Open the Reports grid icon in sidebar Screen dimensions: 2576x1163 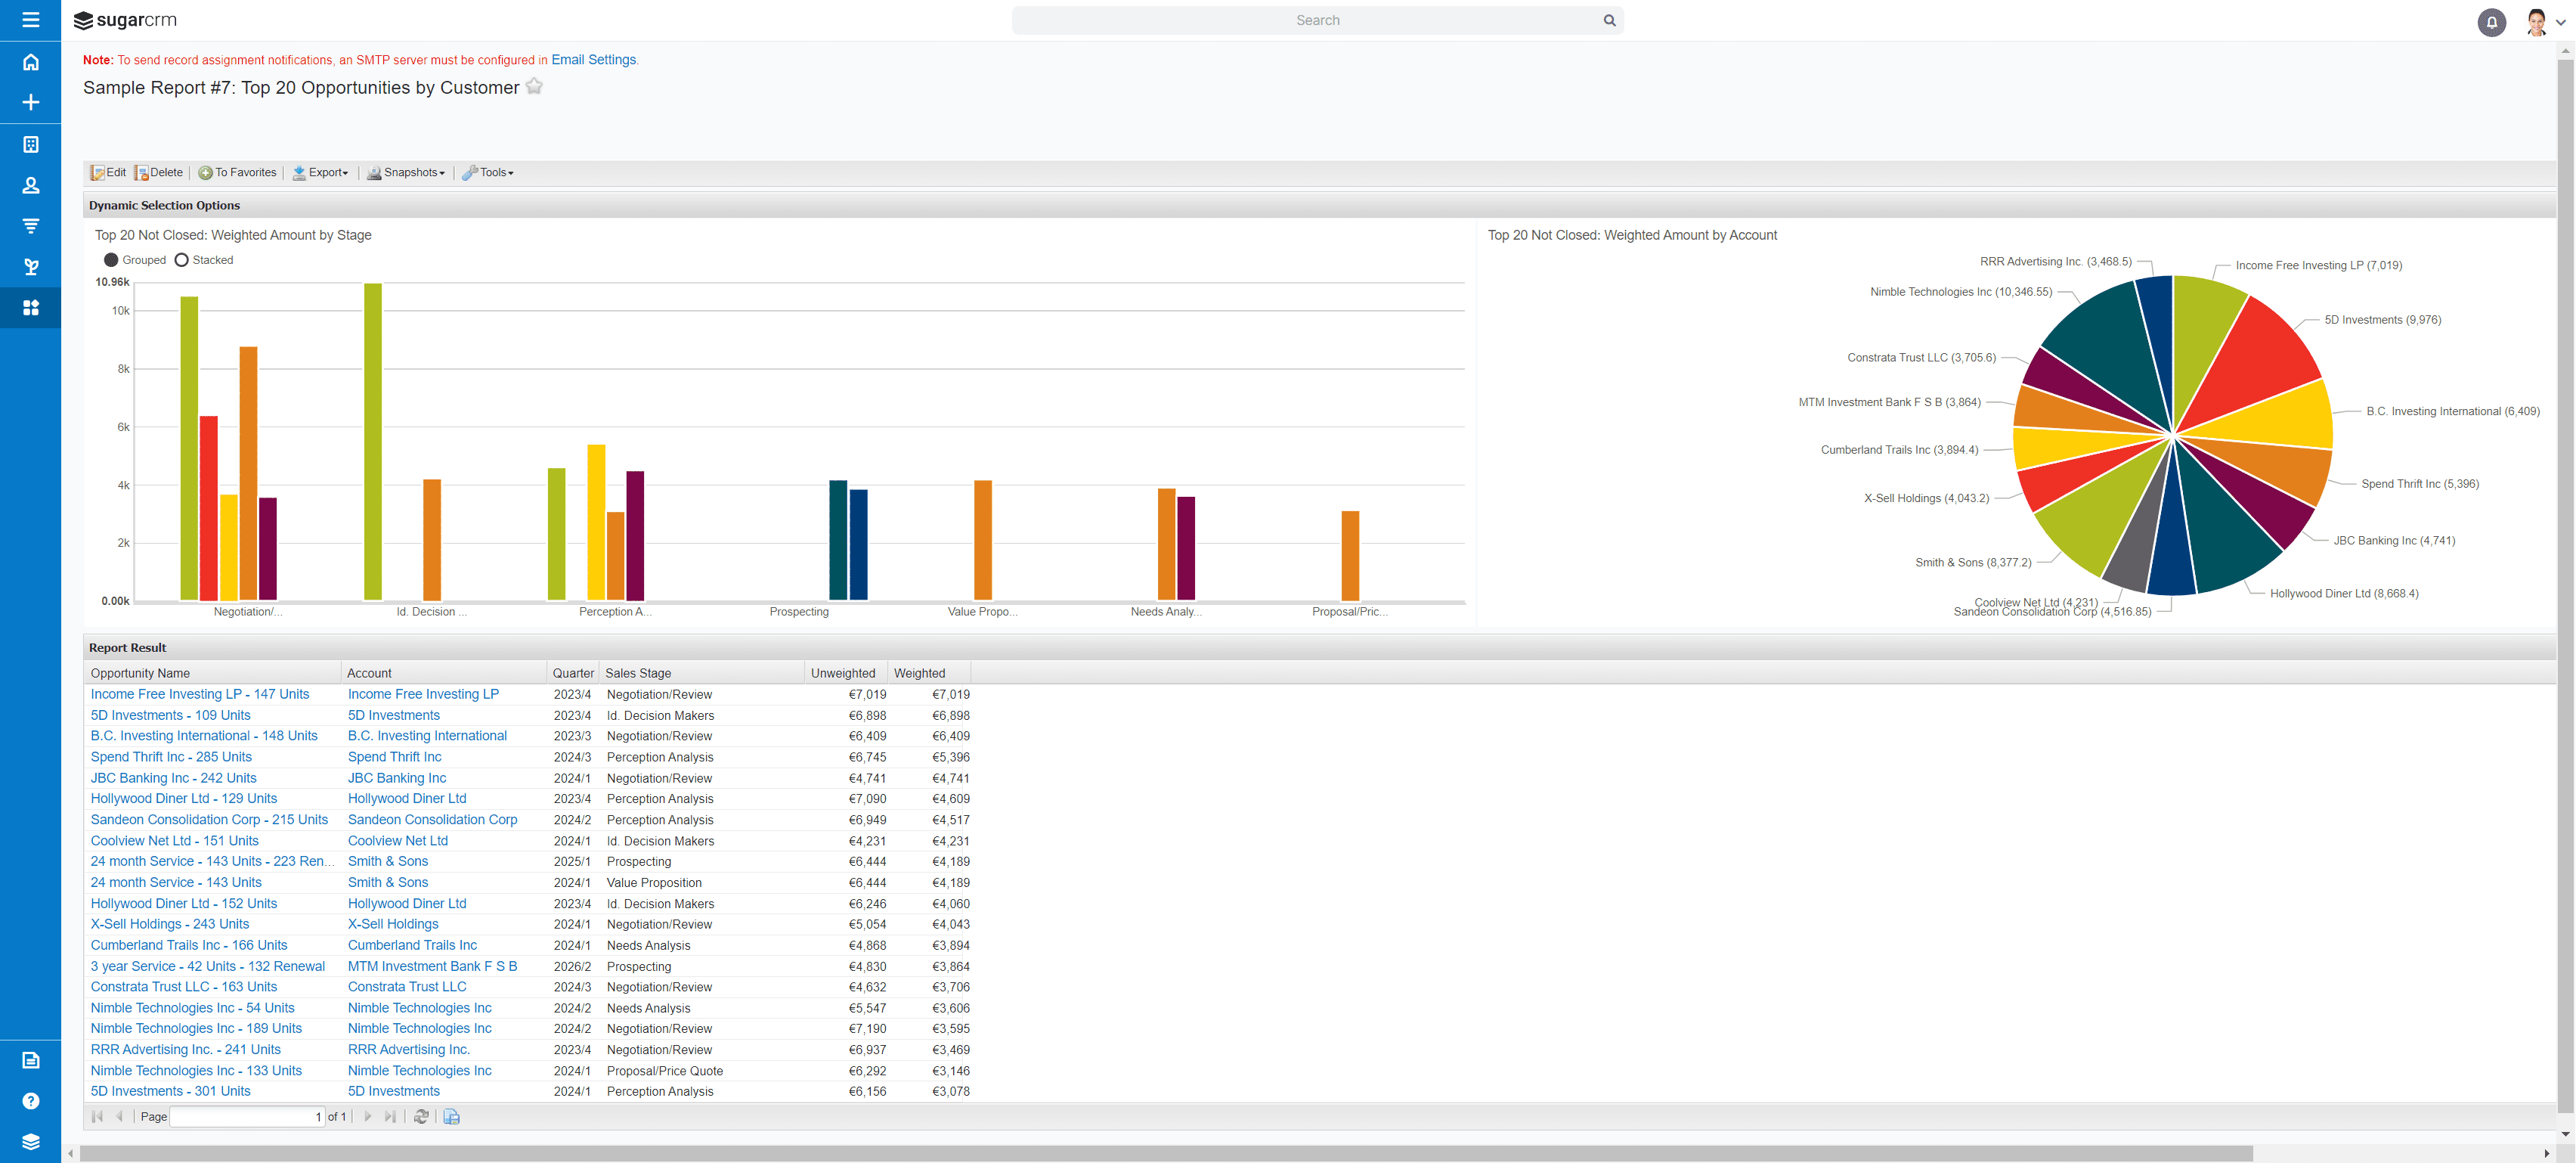point(30,308)
